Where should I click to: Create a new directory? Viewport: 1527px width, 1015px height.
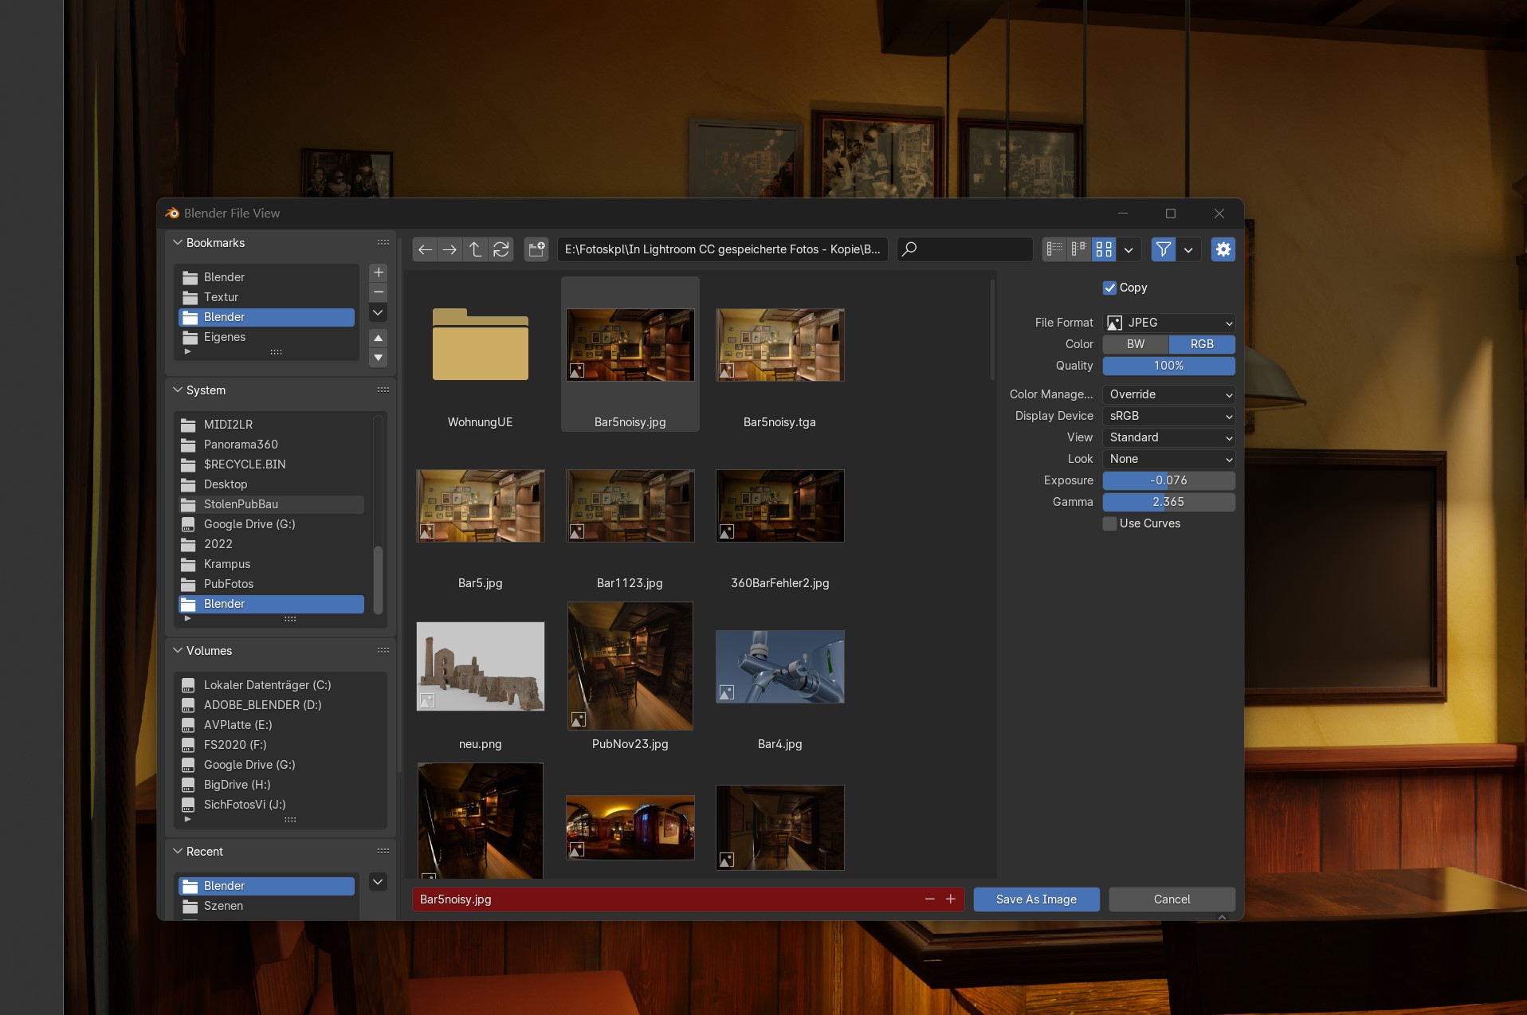pos(536,249)
